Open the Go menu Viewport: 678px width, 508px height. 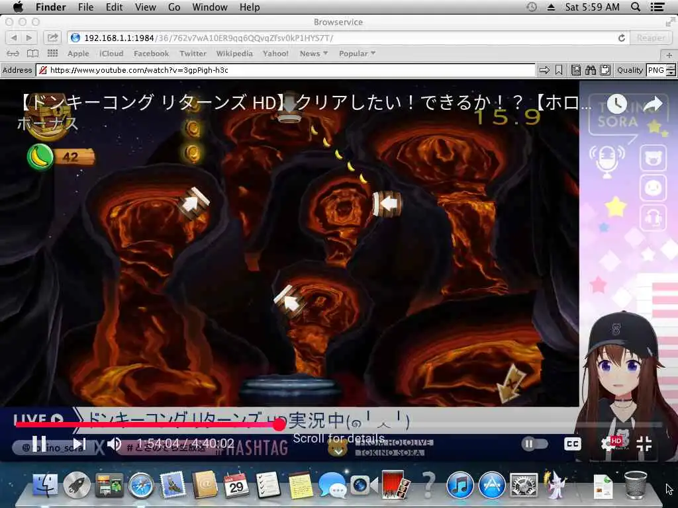[174, 7]
